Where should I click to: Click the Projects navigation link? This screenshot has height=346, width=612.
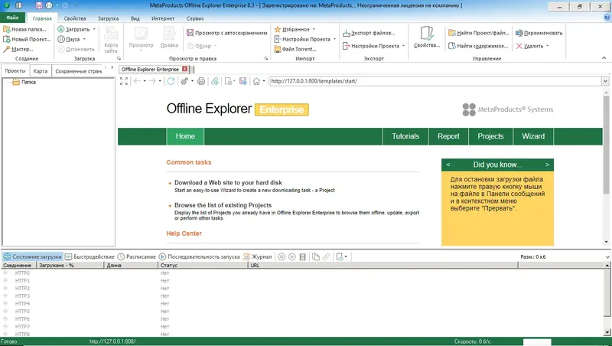[x=490, y=136]
